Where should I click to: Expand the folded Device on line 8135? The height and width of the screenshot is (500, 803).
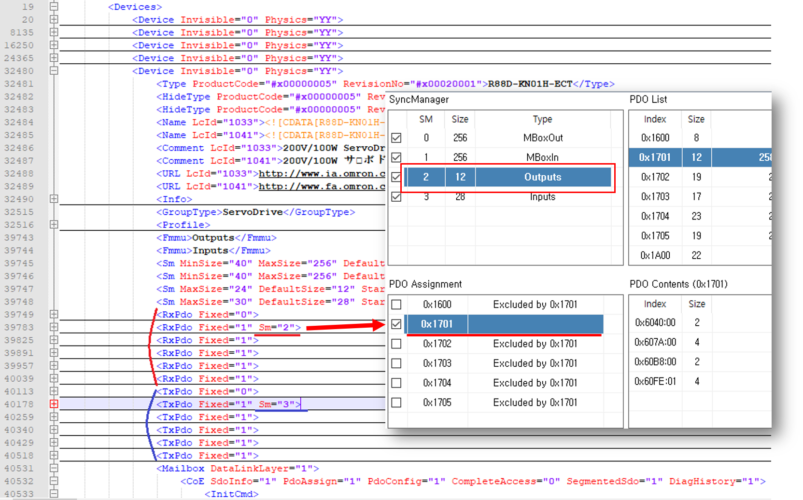(x=54, y=32)
